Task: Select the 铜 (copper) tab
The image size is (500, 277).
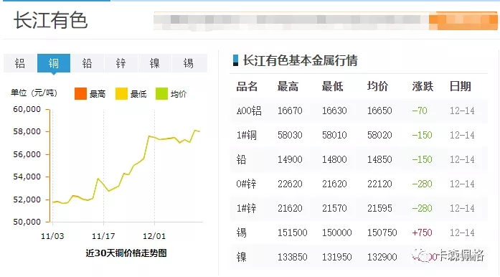Action: click(54, 63)
